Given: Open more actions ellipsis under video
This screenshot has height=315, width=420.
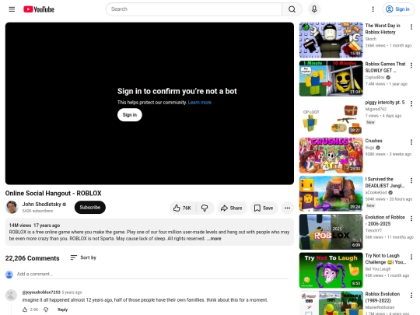Looking at the screenshot, I should click(288, 208).
